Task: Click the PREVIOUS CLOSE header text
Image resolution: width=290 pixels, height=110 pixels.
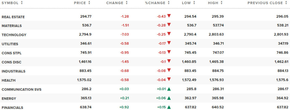Action: (265, 3)
